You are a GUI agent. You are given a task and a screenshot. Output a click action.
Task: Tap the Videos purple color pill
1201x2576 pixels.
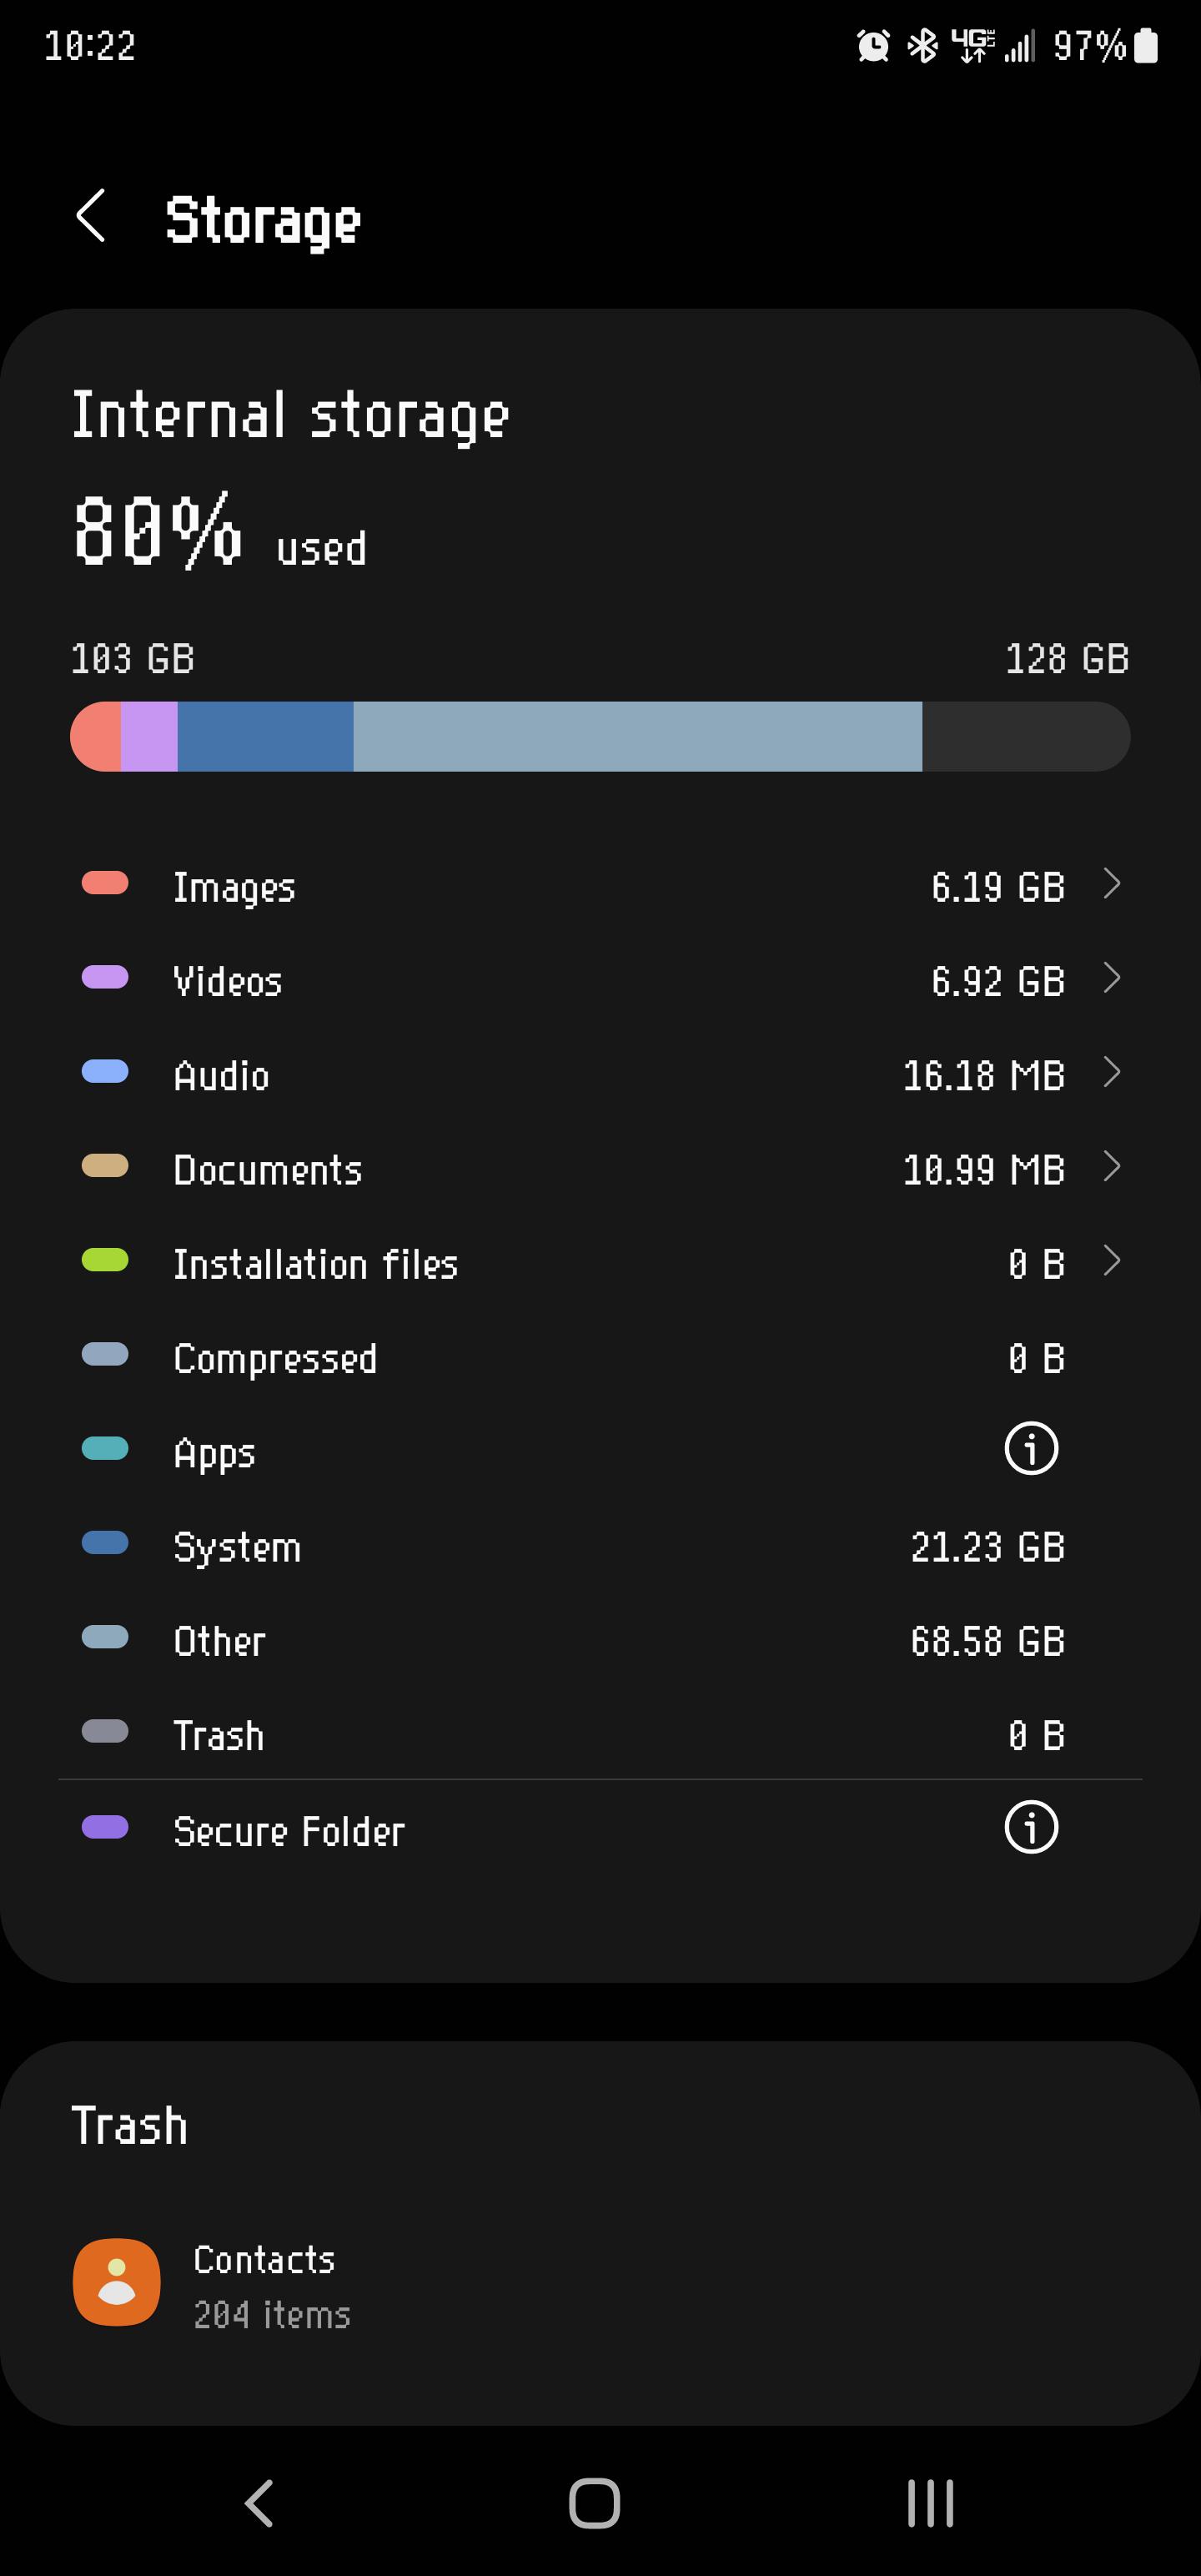pos(105,977)
